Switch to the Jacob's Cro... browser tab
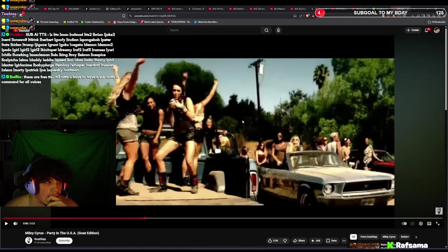 [x=93, y=9]
